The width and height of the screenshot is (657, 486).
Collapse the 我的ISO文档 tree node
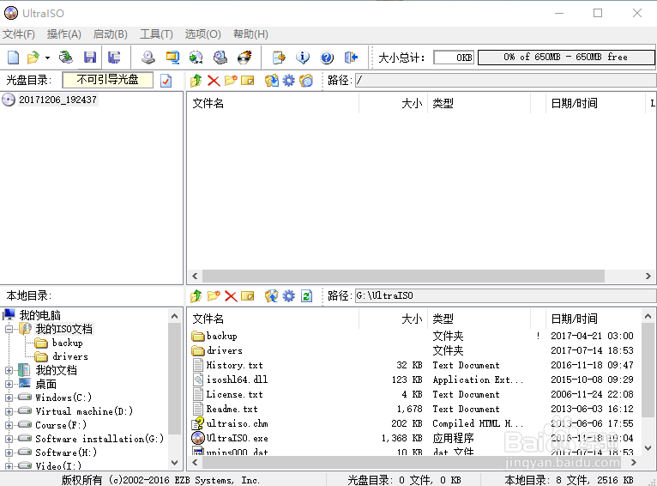tap(9, 329)
